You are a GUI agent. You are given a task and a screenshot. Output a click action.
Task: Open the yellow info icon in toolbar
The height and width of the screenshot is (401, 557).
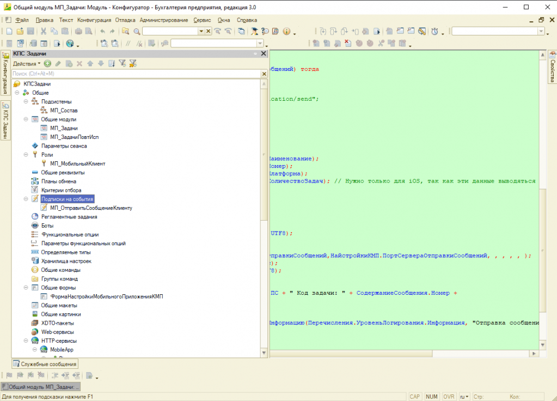tap(286, 32)
